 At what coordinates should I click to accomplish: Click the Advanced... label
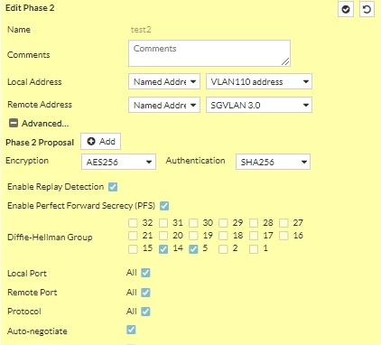pos(45,124)
